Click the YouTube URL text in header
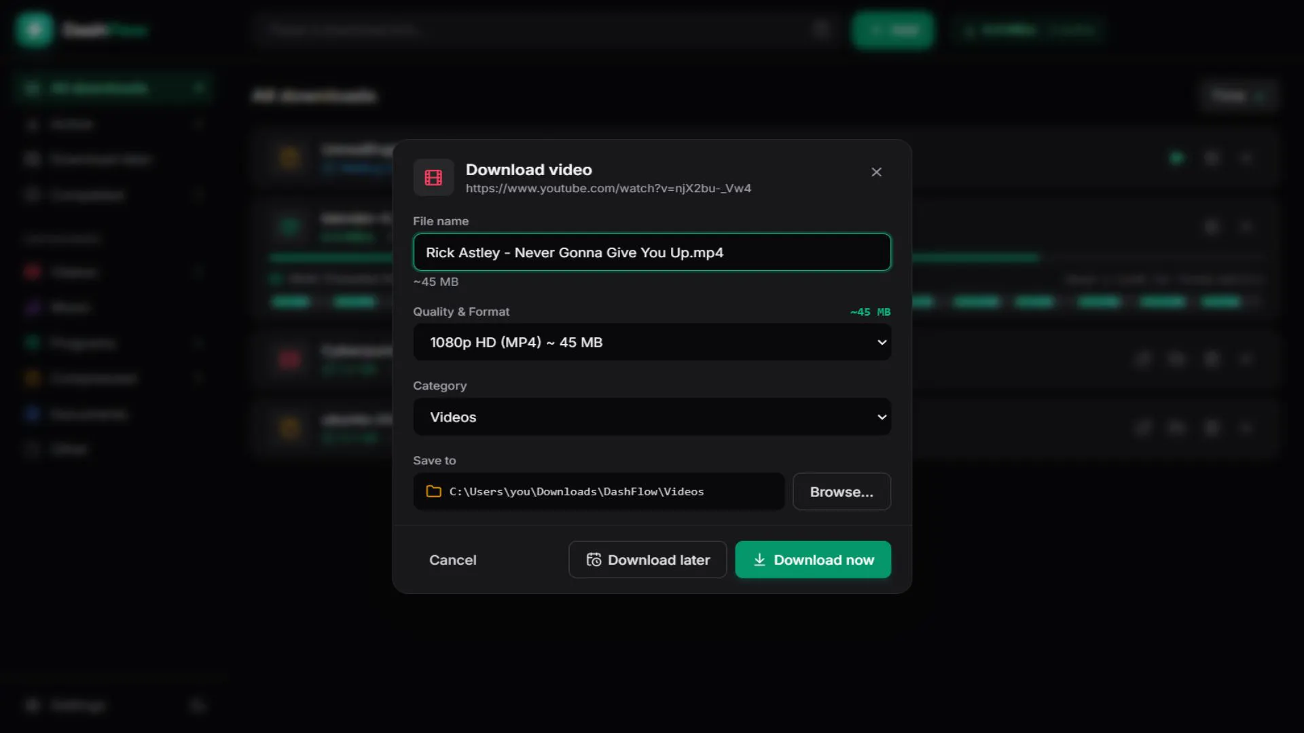 (609, 188)
